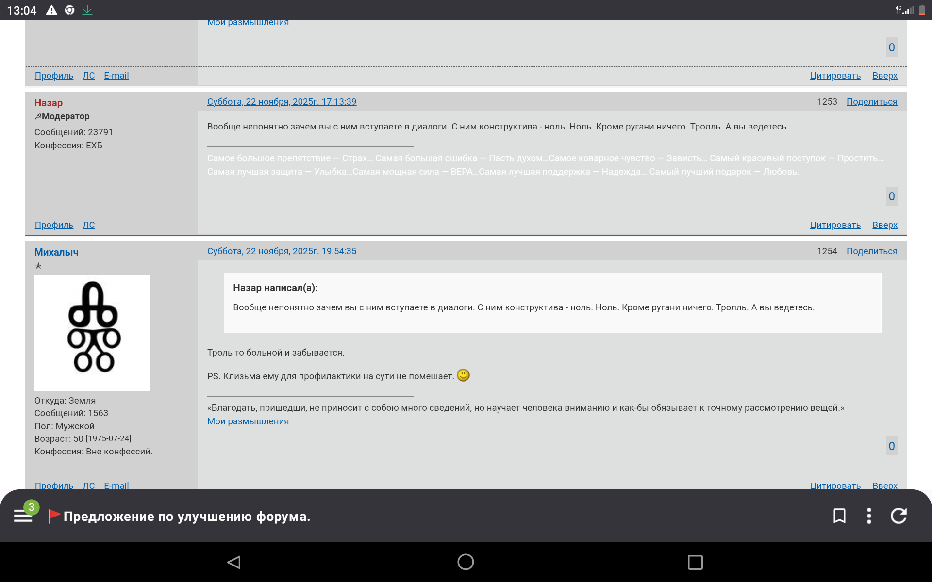Open the 17:13:39 post timestamp link
The height and width of the screenshot is (582, 932).
pyautogui.click(x=282, y=102)
